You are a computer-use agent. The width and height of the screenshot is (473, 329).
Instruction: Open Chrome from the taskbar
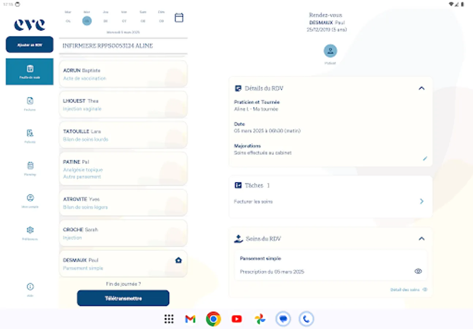pos(213,319)
